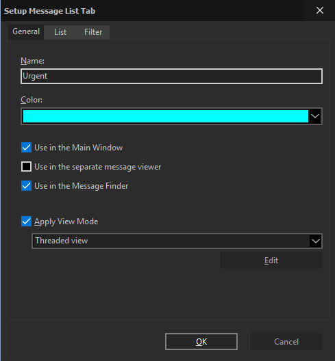Click the Use in the Message Finder label
This screenshot has height=361, width=335.
(x=82, y=186)
